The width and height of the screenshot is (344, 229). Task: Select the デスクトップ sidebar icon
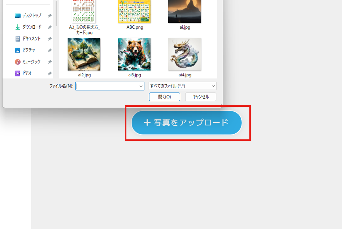(x=18, y=15)
